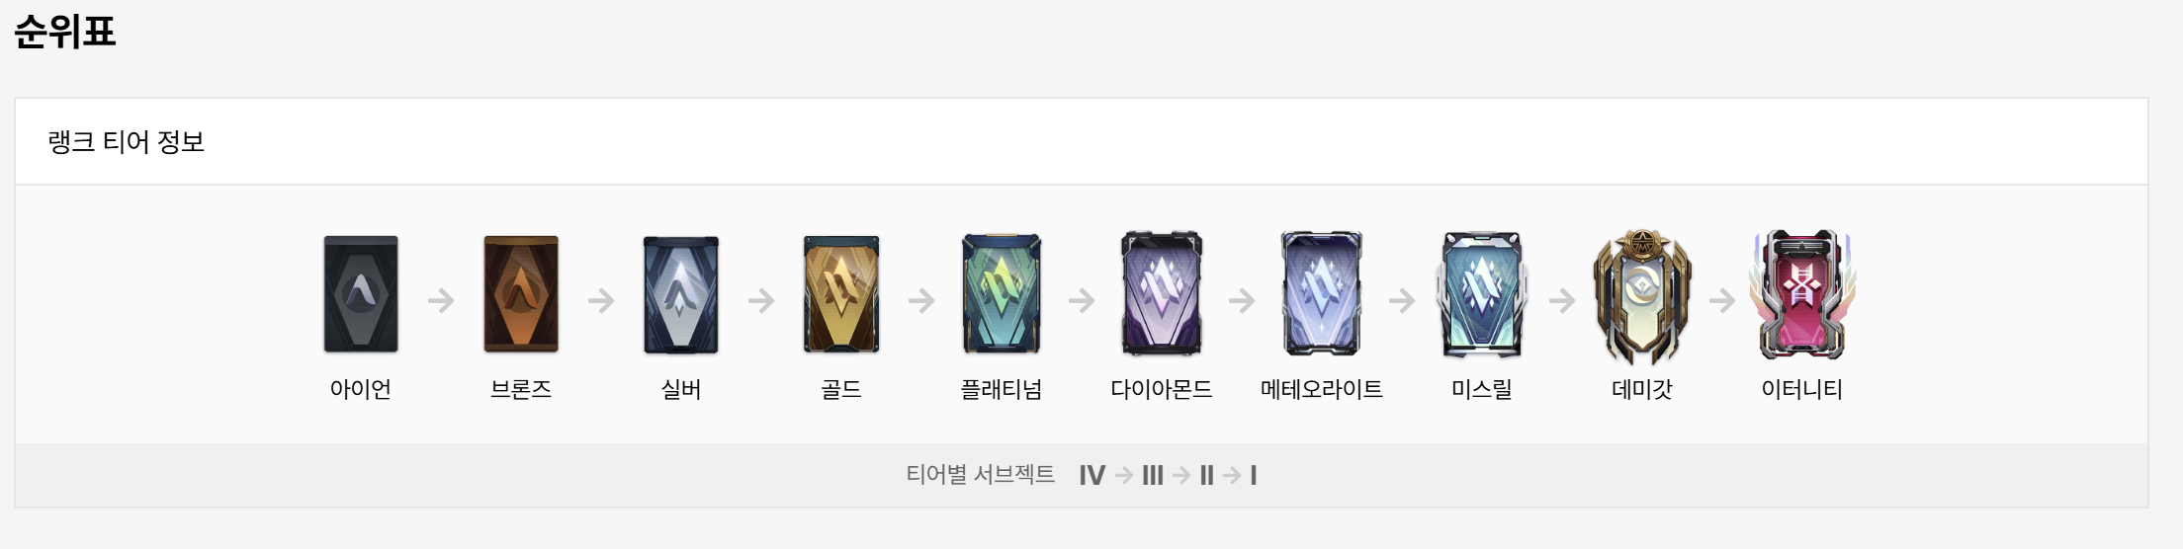
Task: Click the 아이언 label text
Action: (361, 389)
